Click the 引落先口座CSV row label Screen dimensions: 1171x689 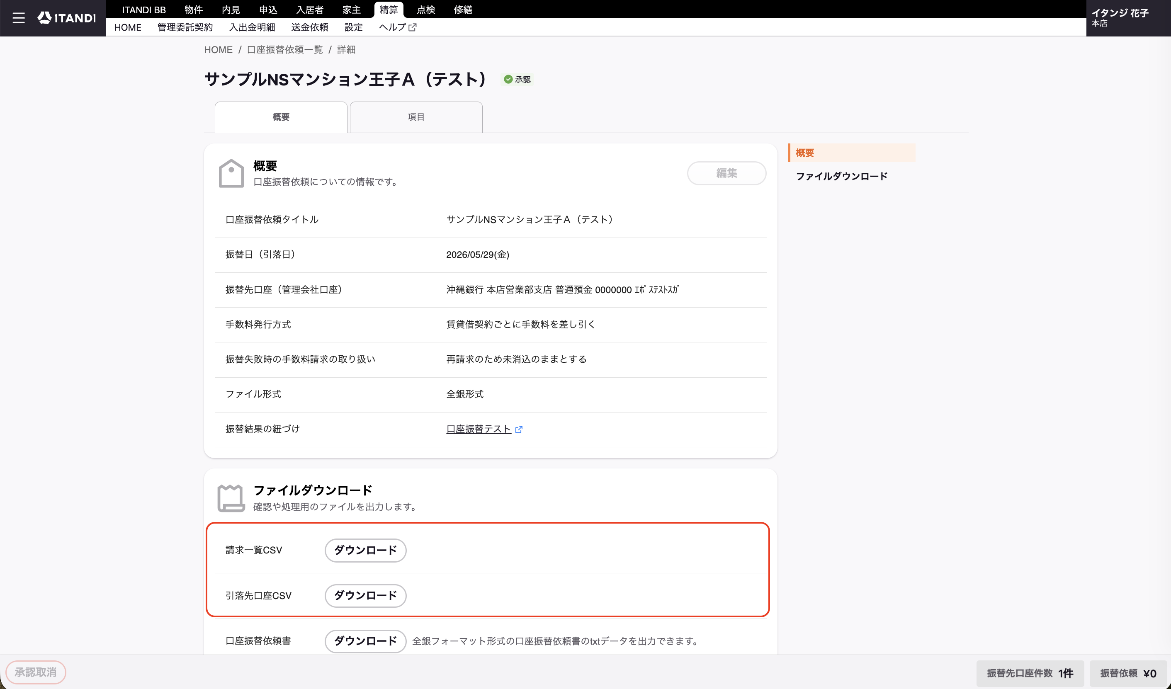258,596
